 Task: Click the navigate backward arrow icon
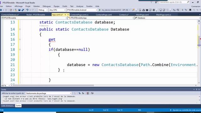pyautogui.click(x=1, y=10)
